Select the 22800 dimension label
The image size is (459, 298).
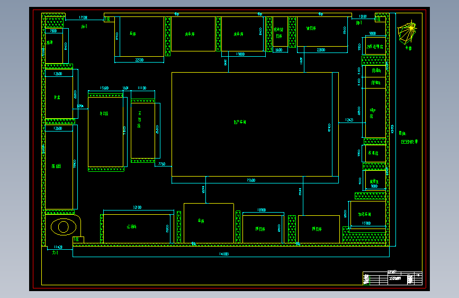(321, 50)
